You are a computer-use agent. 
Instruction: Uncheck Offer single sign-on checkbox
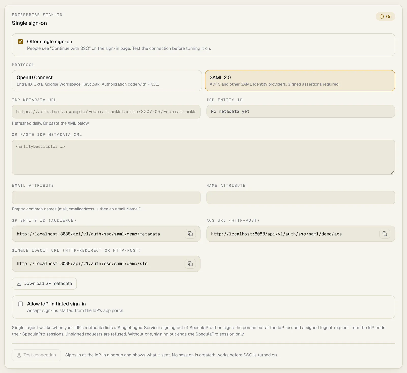click(x=21, y=42)
